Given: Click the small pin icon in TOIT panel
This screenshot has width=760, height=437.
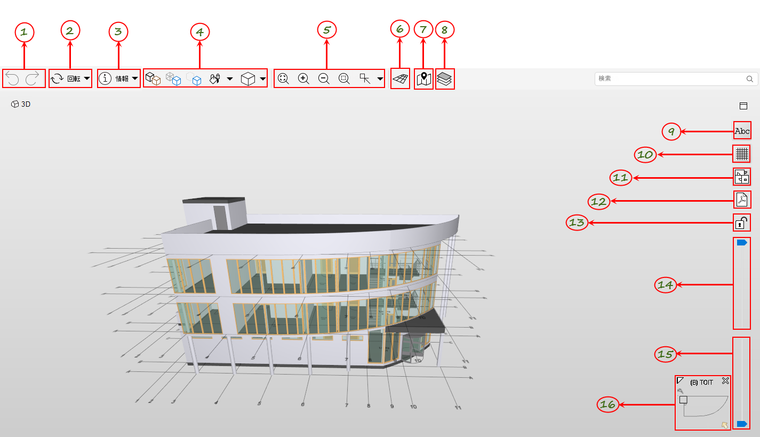Looking at the screenshot, I should 680,391.
